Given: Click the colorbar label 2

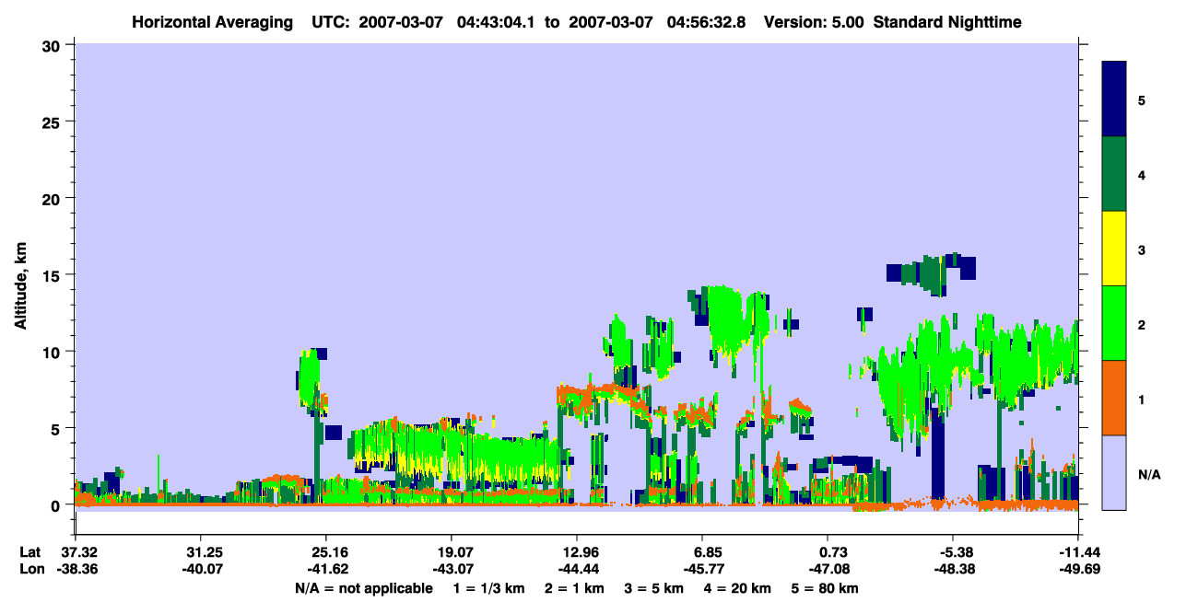Looking at the screenshot, I should click(1142, 324).
